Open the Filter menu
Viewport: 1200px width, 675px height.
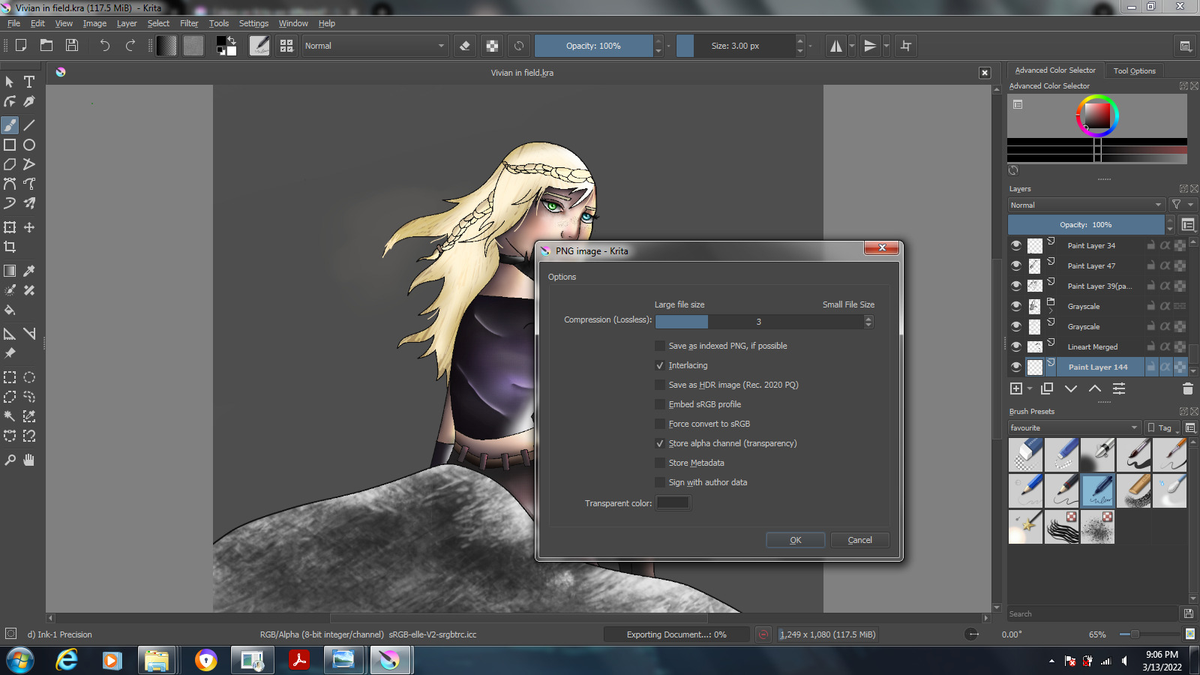click(189, 23)
